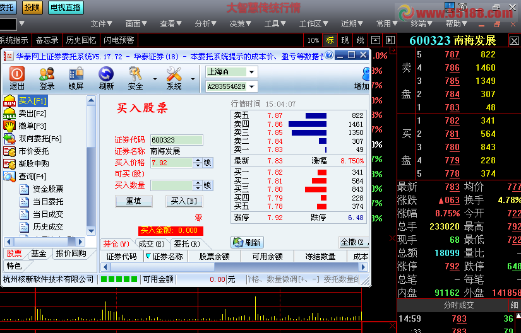This screenshot has width=521, height=333.
Task: Open the 帮助 menu
Action: pyautogui.click(x=457, y=24)
